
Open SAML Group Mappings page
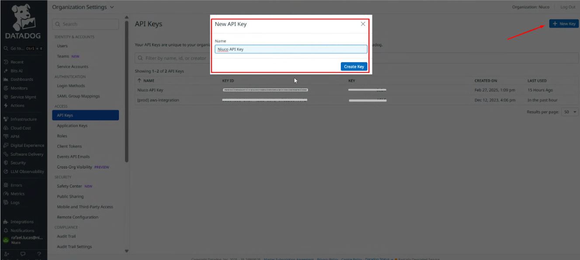point(78,96)
